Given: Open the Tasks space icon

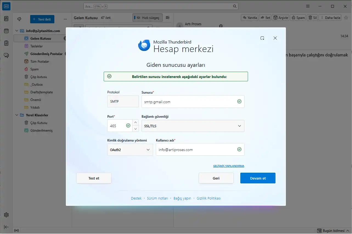Looking at the screenshot, I should (x=6, y=43).
